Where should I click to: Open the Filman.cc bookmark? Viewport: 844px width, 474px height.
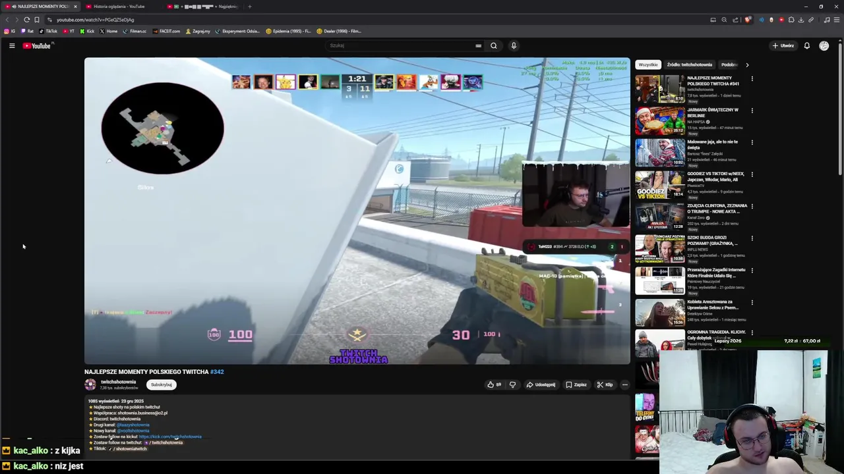pos(135,31)
